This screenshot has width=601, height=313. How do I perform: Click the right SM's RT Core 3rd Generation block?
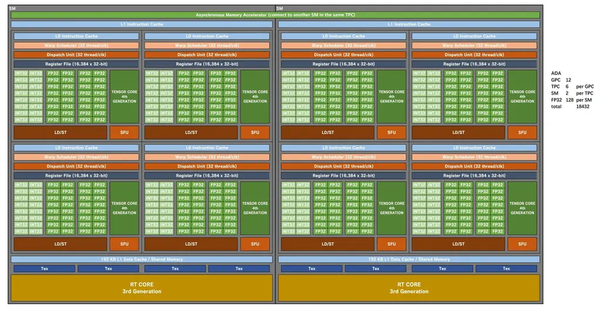tap(409, 288)
